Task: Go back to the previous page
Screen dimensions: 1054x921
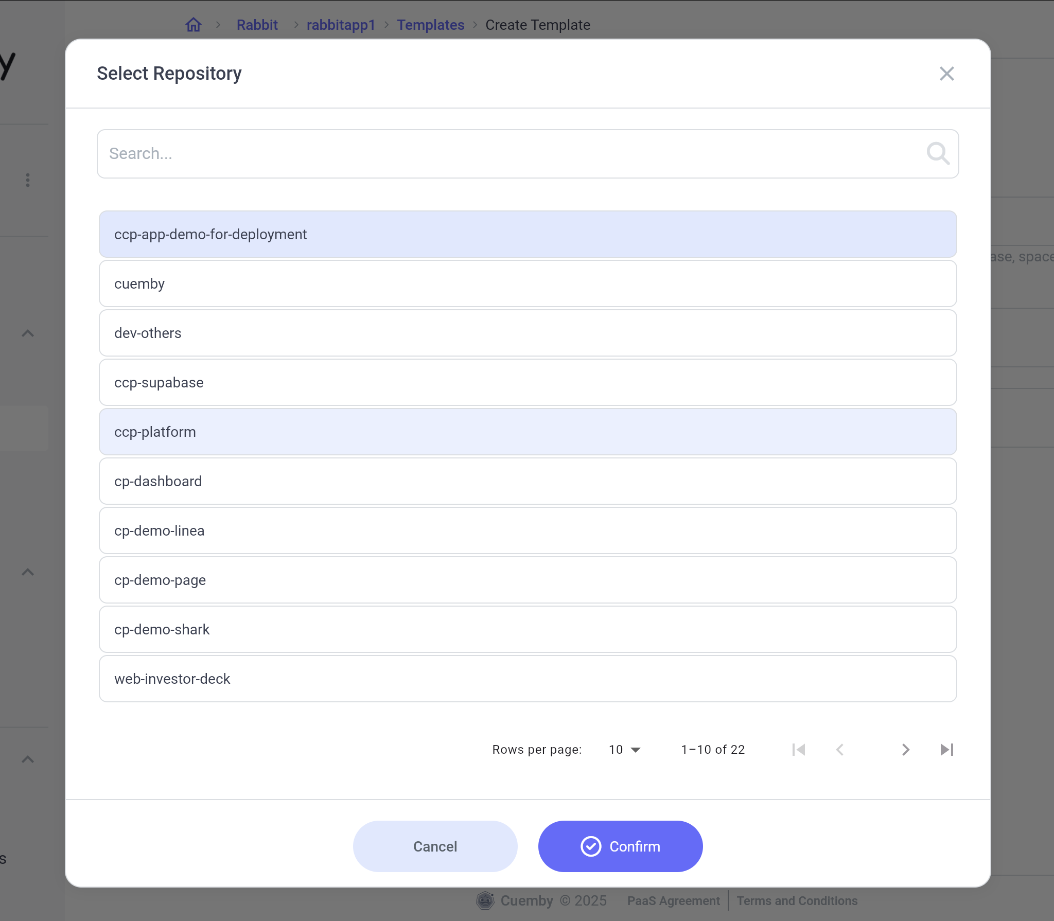Action: point(839,750)
